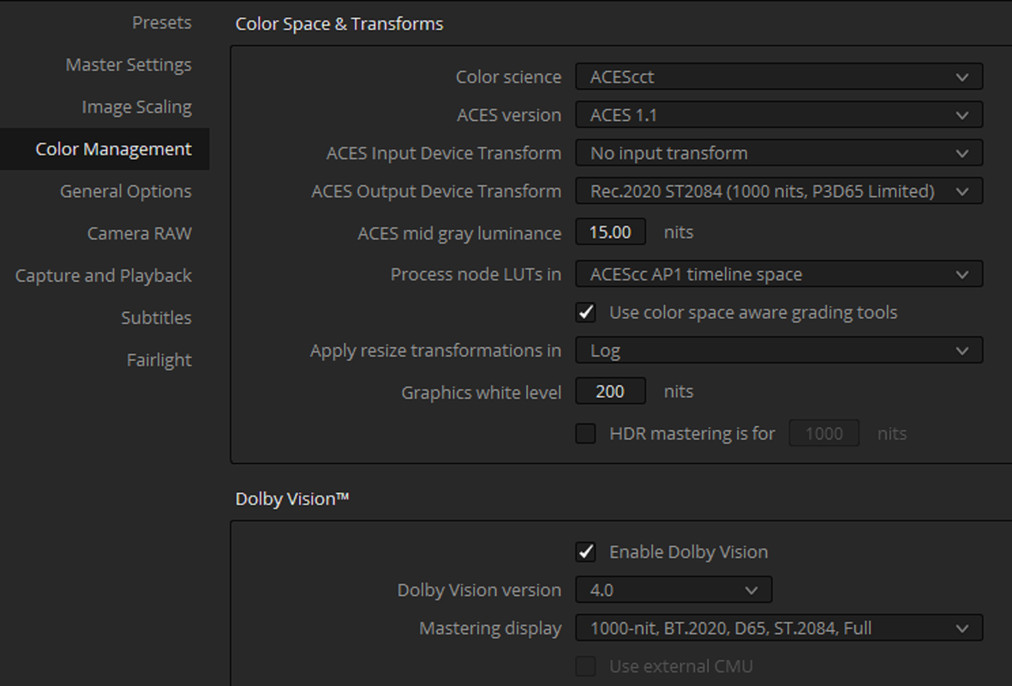Viewport: 1012px width, 686px height.
Task: Click the Mastering display label
Action: click(x=490, y=629)
